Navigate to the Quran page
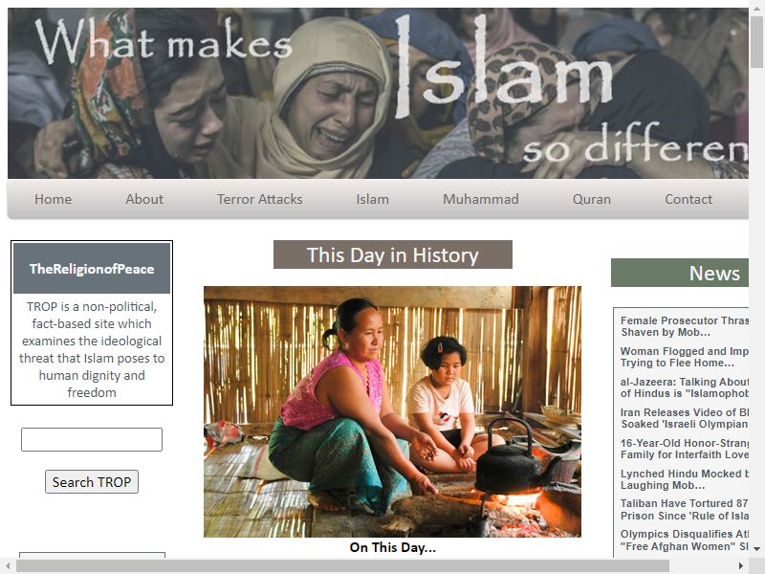This screenshot has height=574, width=765. [592, 199]
